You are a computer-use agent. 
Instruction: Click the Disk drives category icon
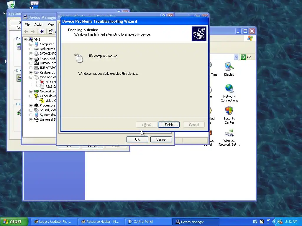click(36, 49)
